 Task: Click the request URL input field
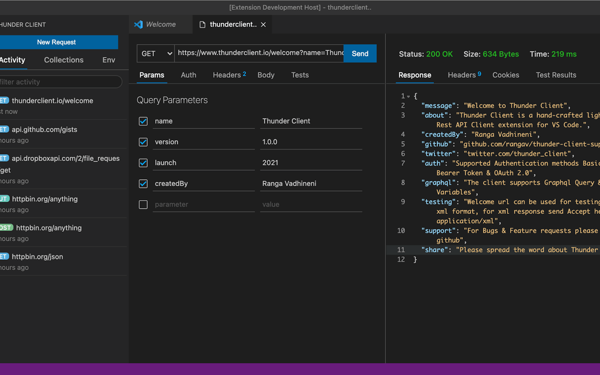click(x=259, y=53)
